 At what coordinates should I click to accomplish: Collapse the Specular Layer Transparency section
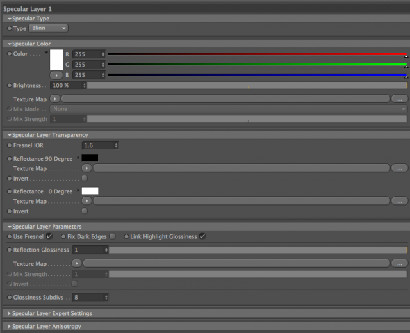10,135
